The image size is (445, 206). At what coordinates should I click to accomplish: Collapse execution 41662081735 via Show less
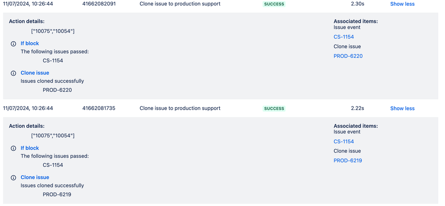coord(402,108)
